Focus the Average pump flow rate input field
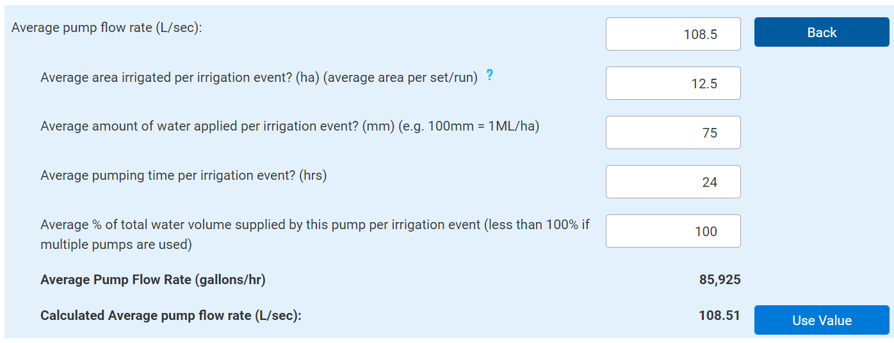The height and width of the screenshot is (343, 894). point(673,34)
